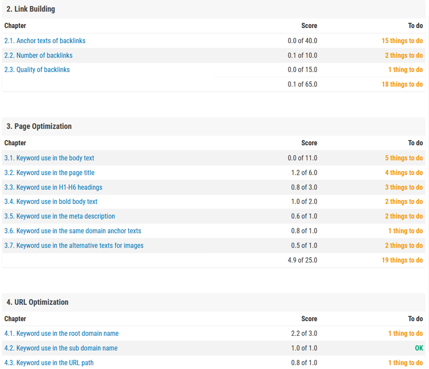Open 4.2 Keyword use in the sub domain name

tap(61, 348)
